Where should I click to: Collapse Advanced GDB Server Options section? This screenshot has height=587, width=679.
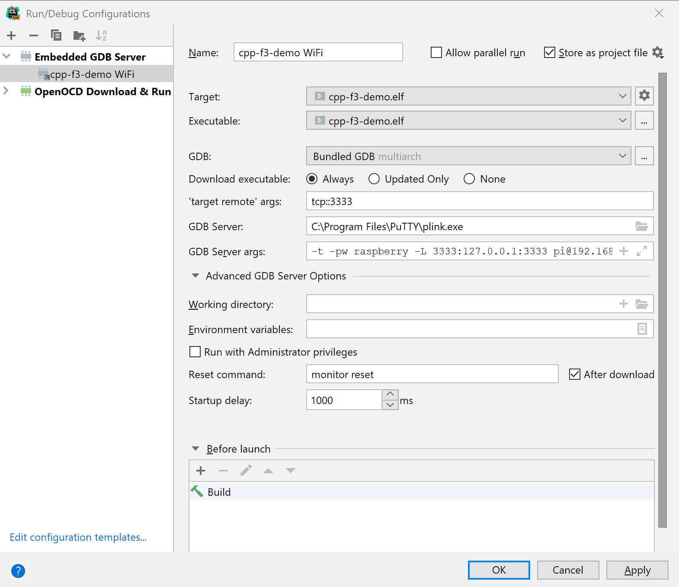195,276
